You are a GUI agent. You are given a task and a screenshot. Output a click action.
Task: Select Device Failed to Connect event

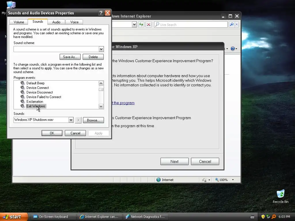point(44,97)
